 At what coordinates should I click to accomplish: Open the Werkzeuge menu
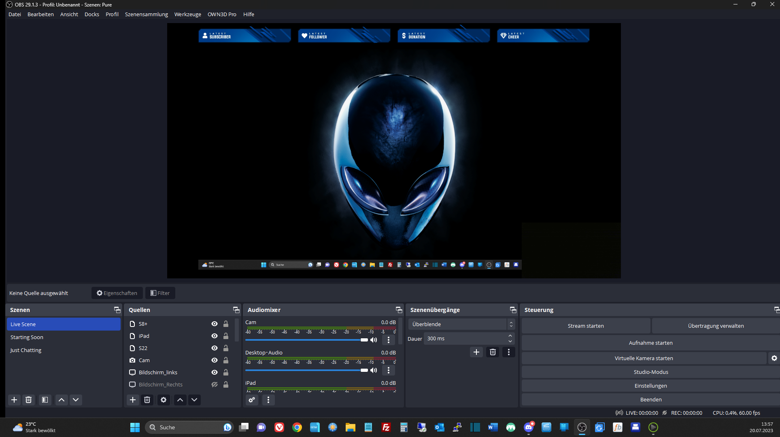tap(188, 14)
